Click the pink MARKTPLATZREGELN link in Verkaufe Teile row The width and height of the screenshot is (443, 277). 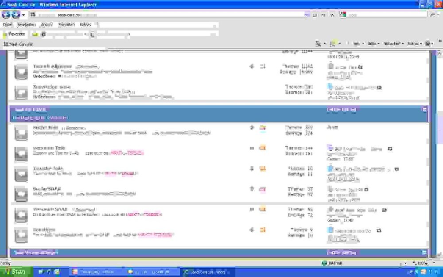(x=127, y=153)
